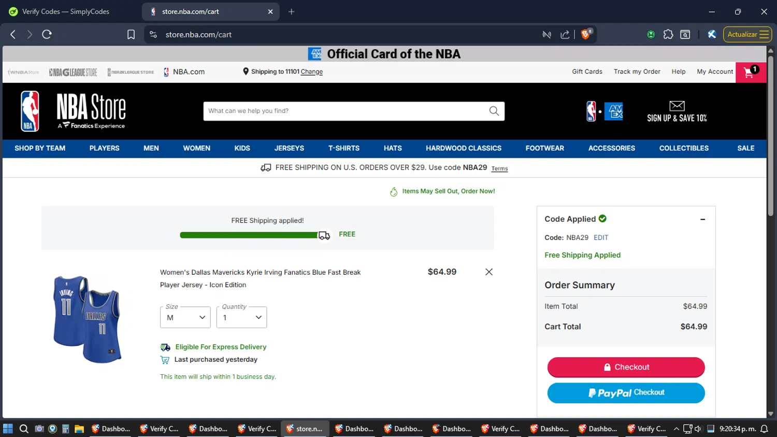
Task: Open the taskbar search magnifier
Action: pos(24,429)
